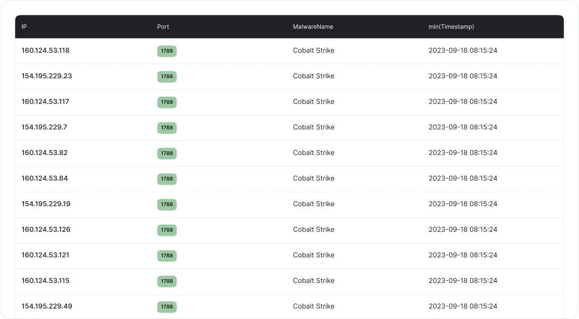Click IP address 154.195.229.19

[x=46, y=204]
